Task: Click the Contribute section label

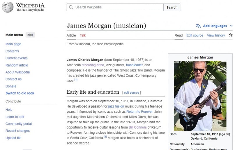Action: pos(13,101)
